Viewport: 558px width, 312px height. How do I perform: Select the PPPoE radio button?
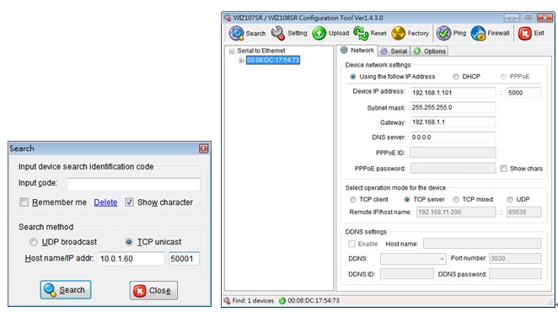coord(503,77)
